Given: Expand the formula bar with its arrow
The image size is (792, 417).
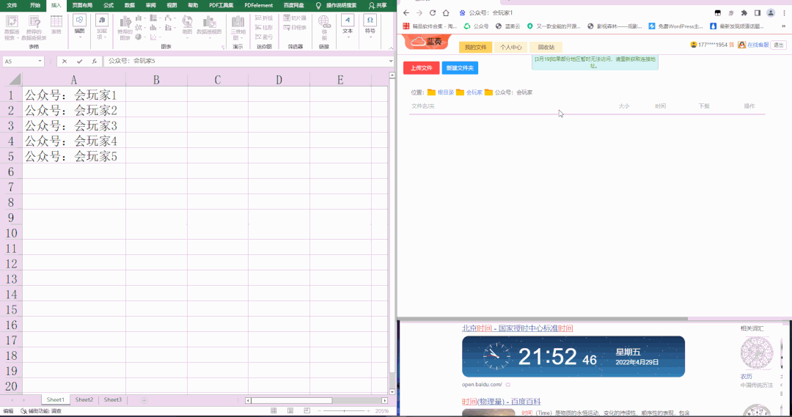Looking at the screenshot, I should click(390, 61).
